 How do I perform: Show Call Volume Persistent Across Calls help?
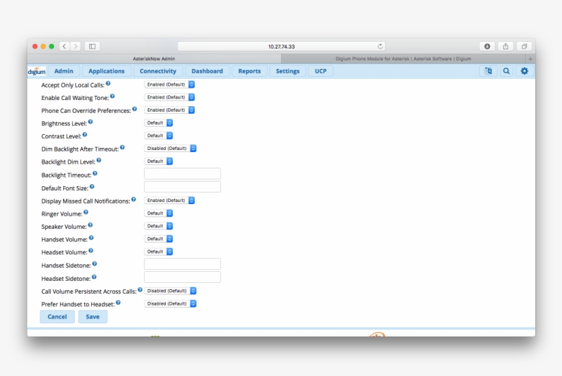[x=140, y=290]
